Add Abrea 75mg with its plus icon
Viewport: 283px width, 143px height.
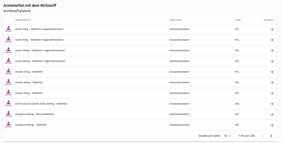click(272, 29)
